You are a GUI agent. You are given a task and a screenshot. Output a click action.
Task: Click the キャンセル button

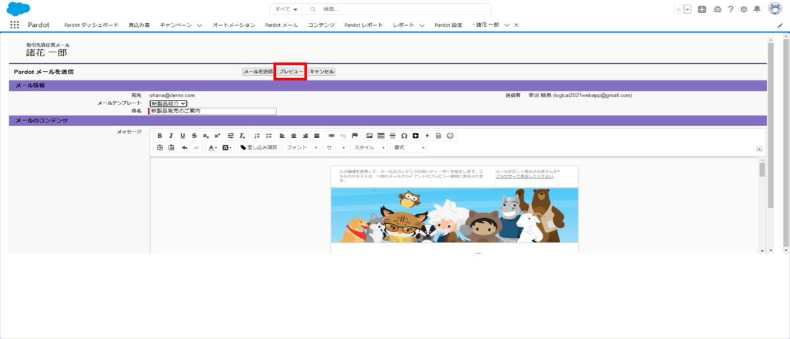[x=321, y=71]
